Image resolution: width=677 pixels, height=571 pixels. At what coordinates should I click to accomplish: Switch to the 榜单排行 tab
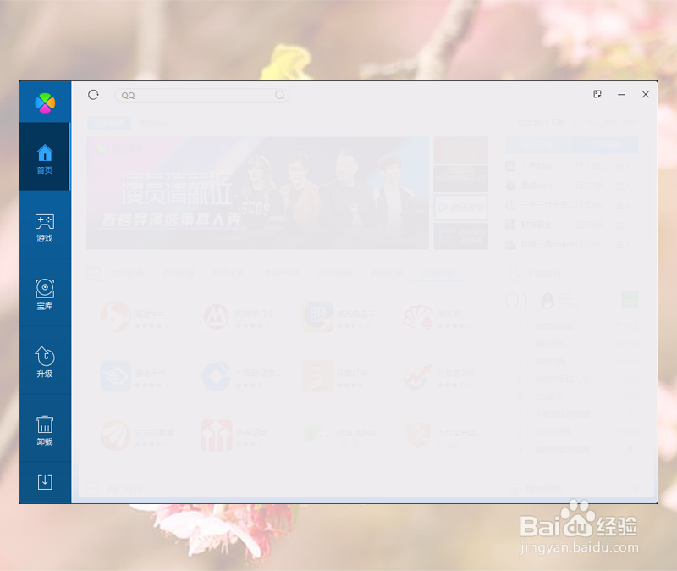click(x=154, y=124)
